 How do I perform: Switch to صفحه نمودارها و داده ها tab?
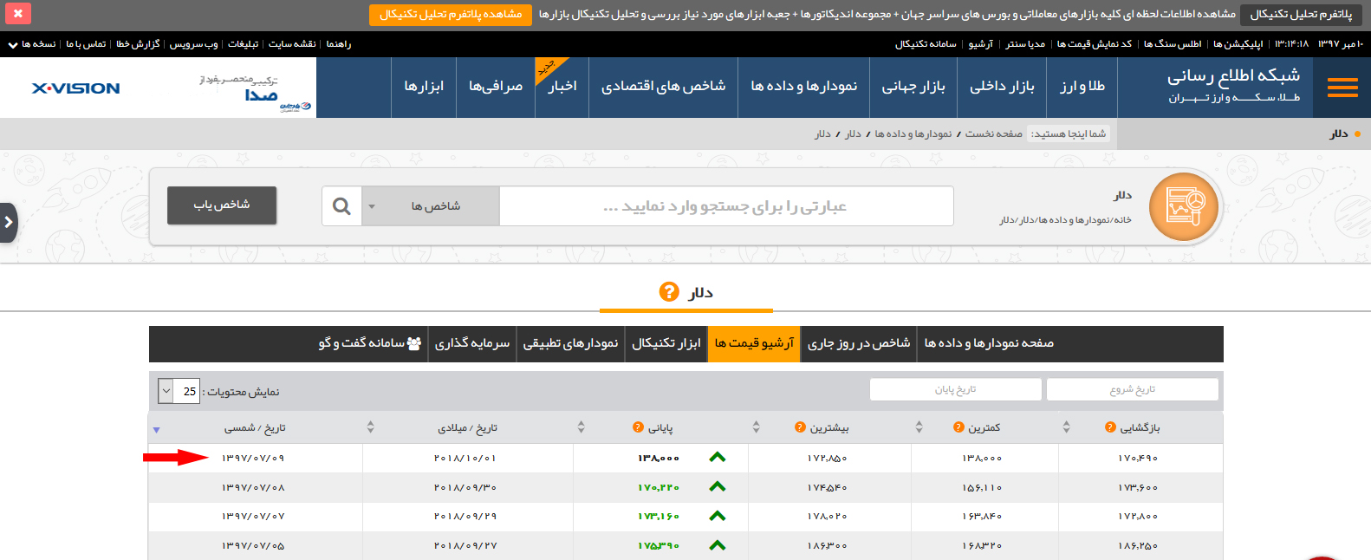coord(989,344)
